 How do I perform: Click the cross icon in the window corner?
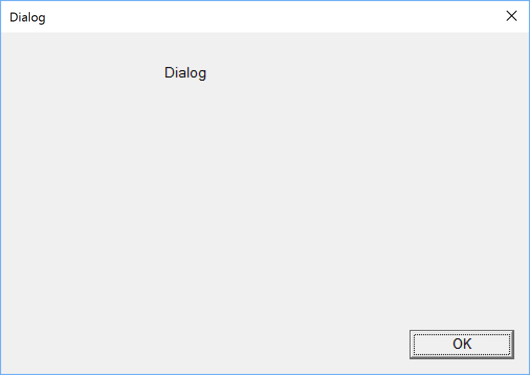pos(512,16)
